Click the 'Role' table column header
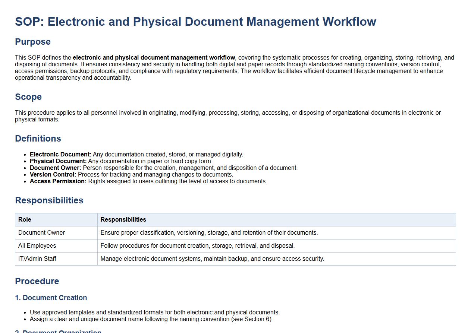This screenshot has height=333, width=471. pyautogui.click(x=25, y=220)
